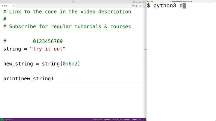Click the Link to the code comment line
This screenshot has width=216, height=121.
tap(67, 12)
